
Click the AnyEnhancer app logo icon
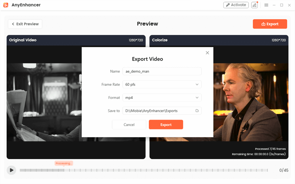6,5
